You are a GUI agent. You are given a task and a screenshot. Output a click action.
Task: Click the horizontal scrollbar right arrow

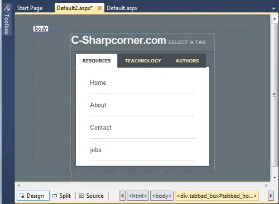266,185
